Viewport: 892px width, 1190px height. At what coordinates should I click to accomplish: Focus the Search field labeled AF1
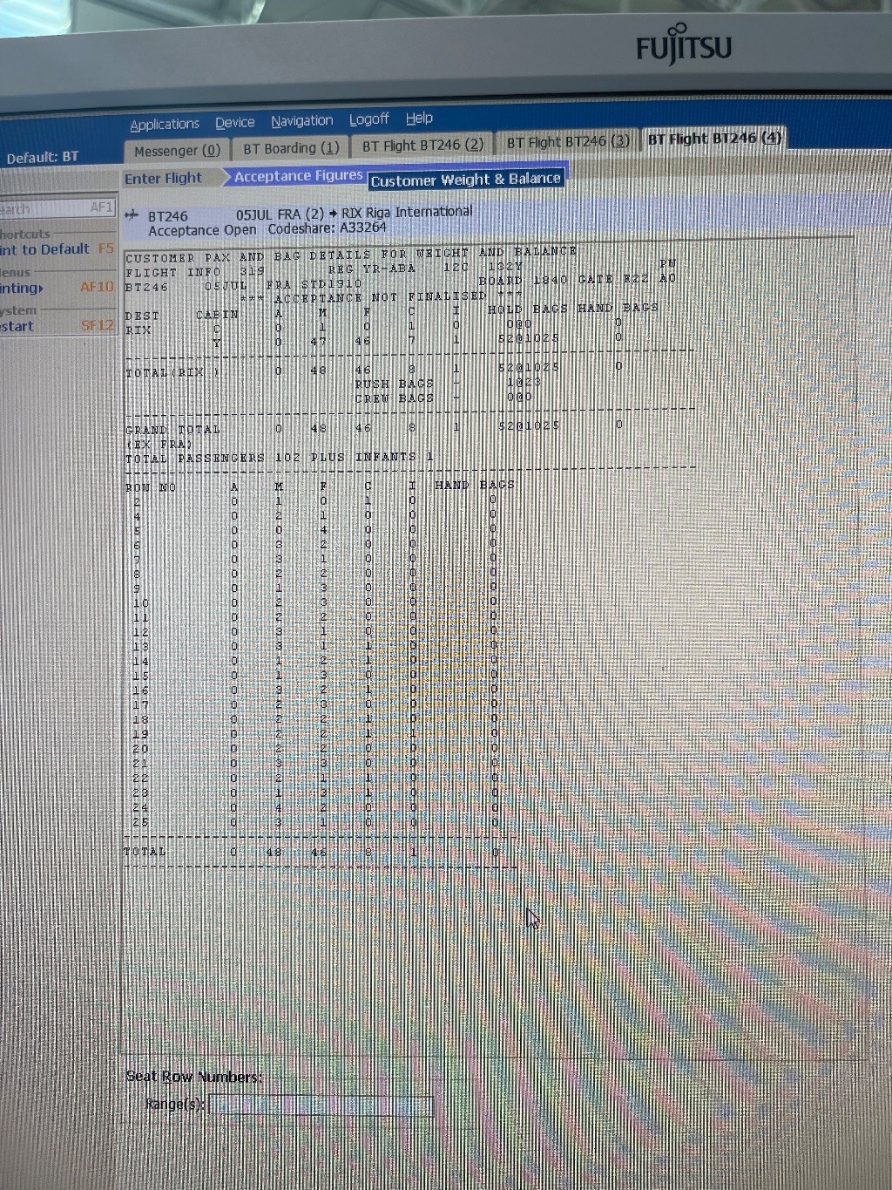[x=52, y=208]
